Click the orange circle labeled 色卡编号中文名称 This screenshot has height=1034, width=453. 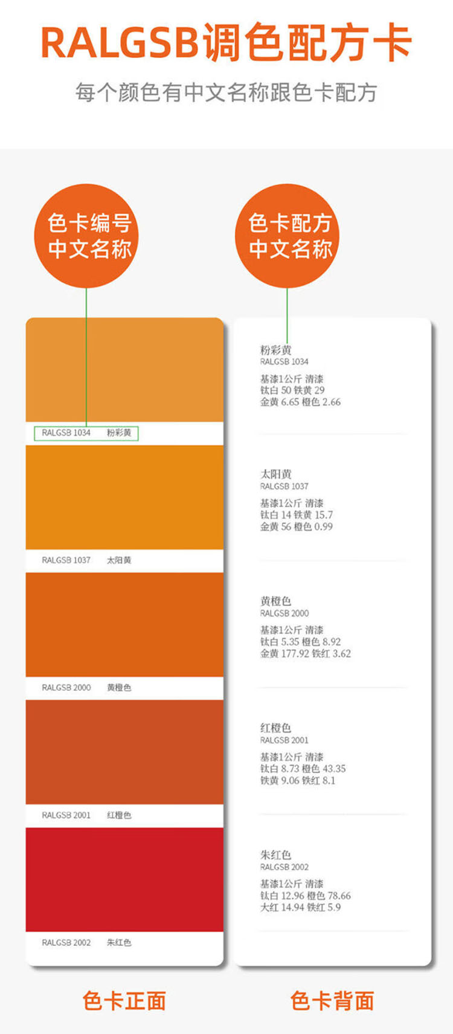86,236
